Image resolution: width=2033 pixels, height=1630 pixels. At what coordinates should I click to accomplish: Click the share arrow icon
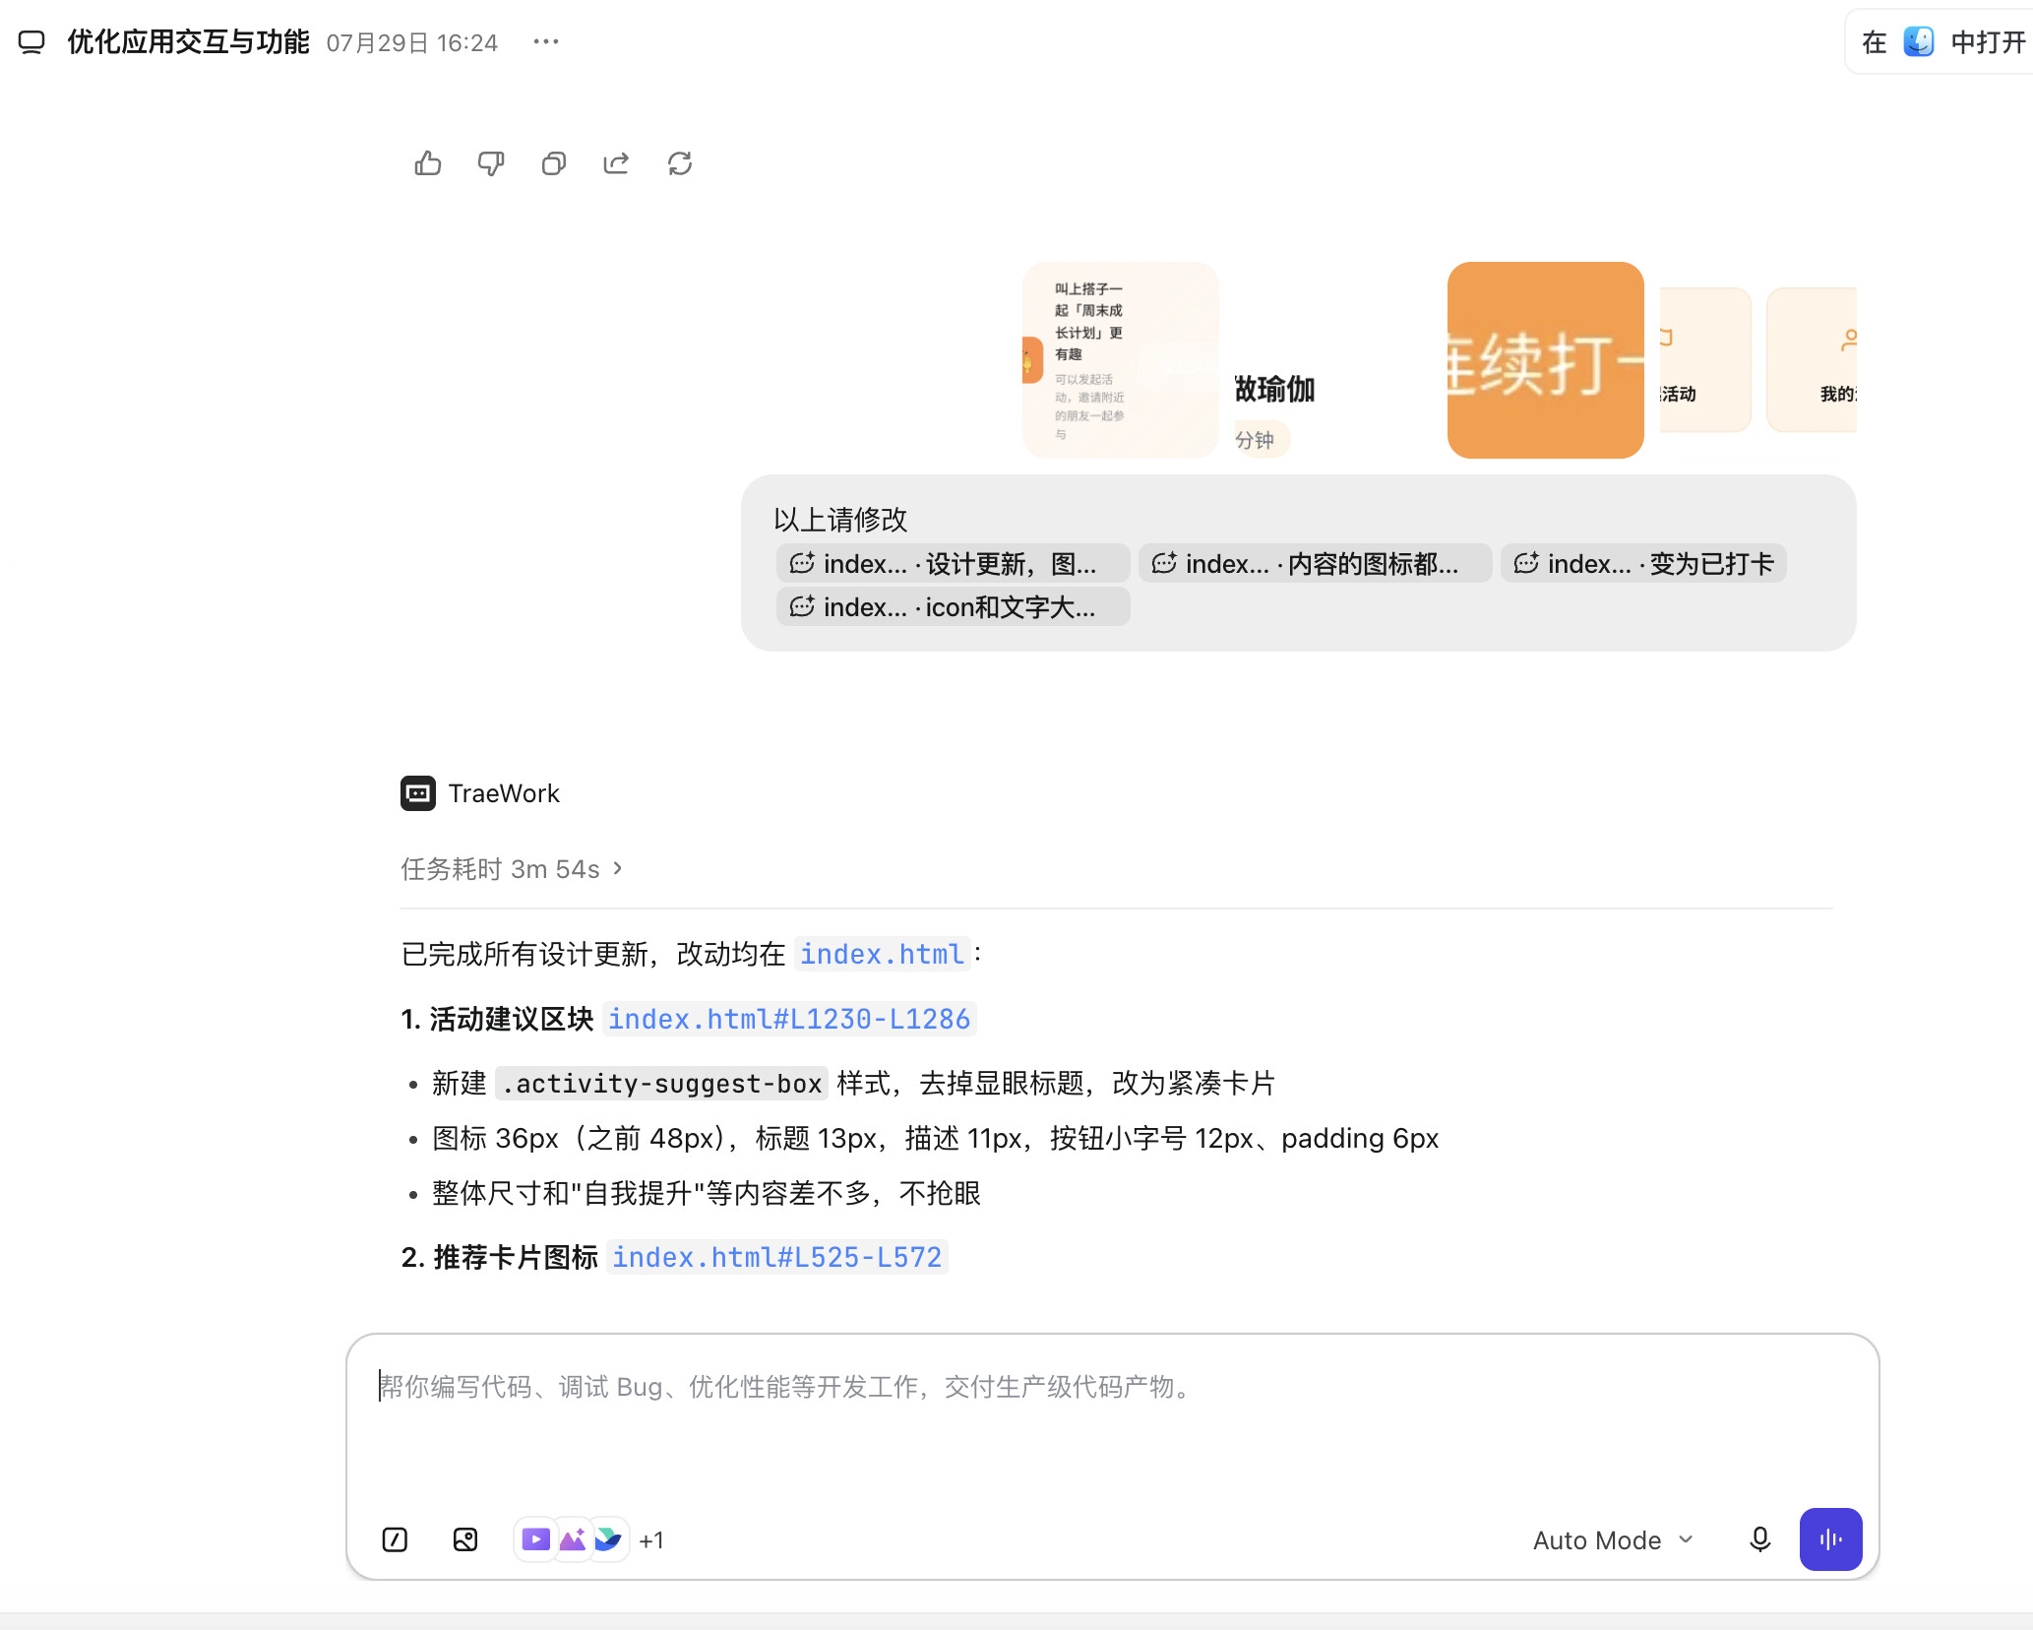pyautogui.click(x=616, y=163)
